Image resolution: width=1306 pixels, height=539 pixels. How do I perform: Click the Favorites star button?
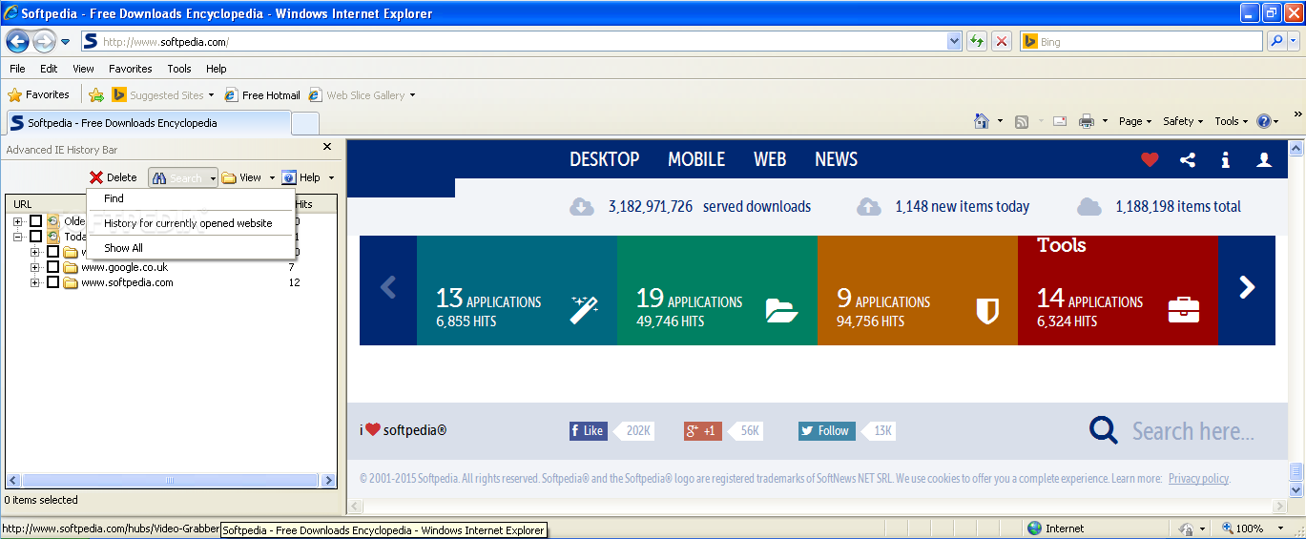tap(38, 94)
